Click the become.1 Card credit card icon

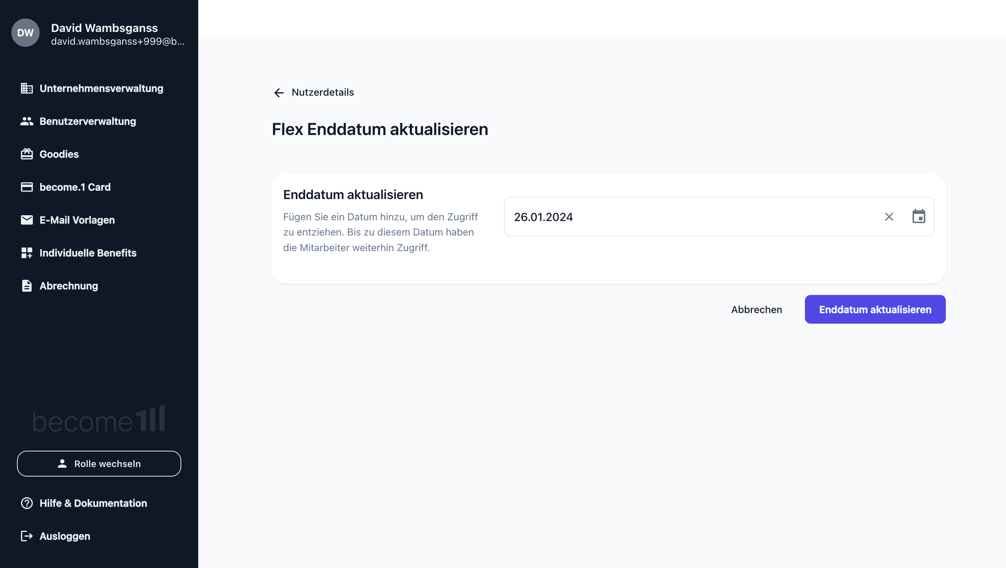click(x=27, y=187)
